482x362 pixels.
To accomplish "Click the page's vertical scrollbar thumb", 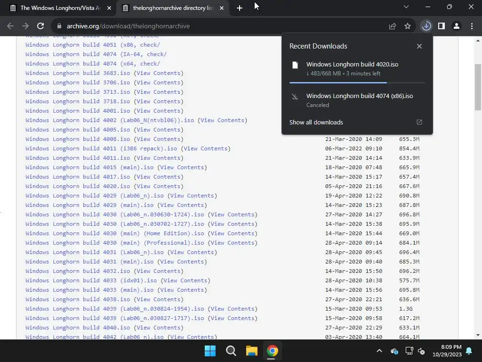I will point(478,87).
